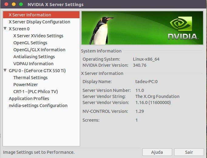Click the System Information section heading
The width and height of the screenshot is (207, 158).
(101, 51)
